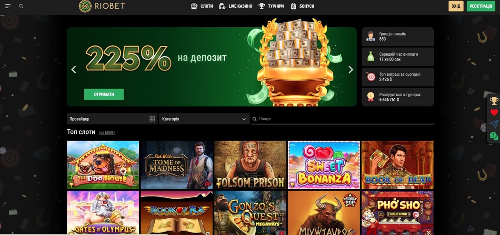Go to Live Казино section
Screen dimensions: 500x235
tap(236, 6)
